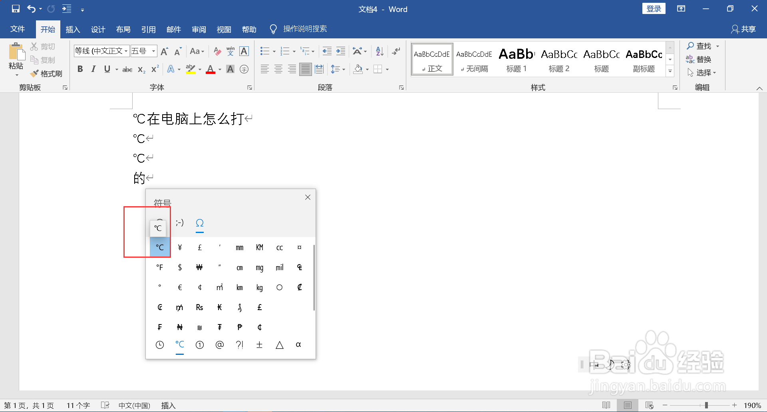Switch to the 审阅 (Review) tab

[199, 29]
